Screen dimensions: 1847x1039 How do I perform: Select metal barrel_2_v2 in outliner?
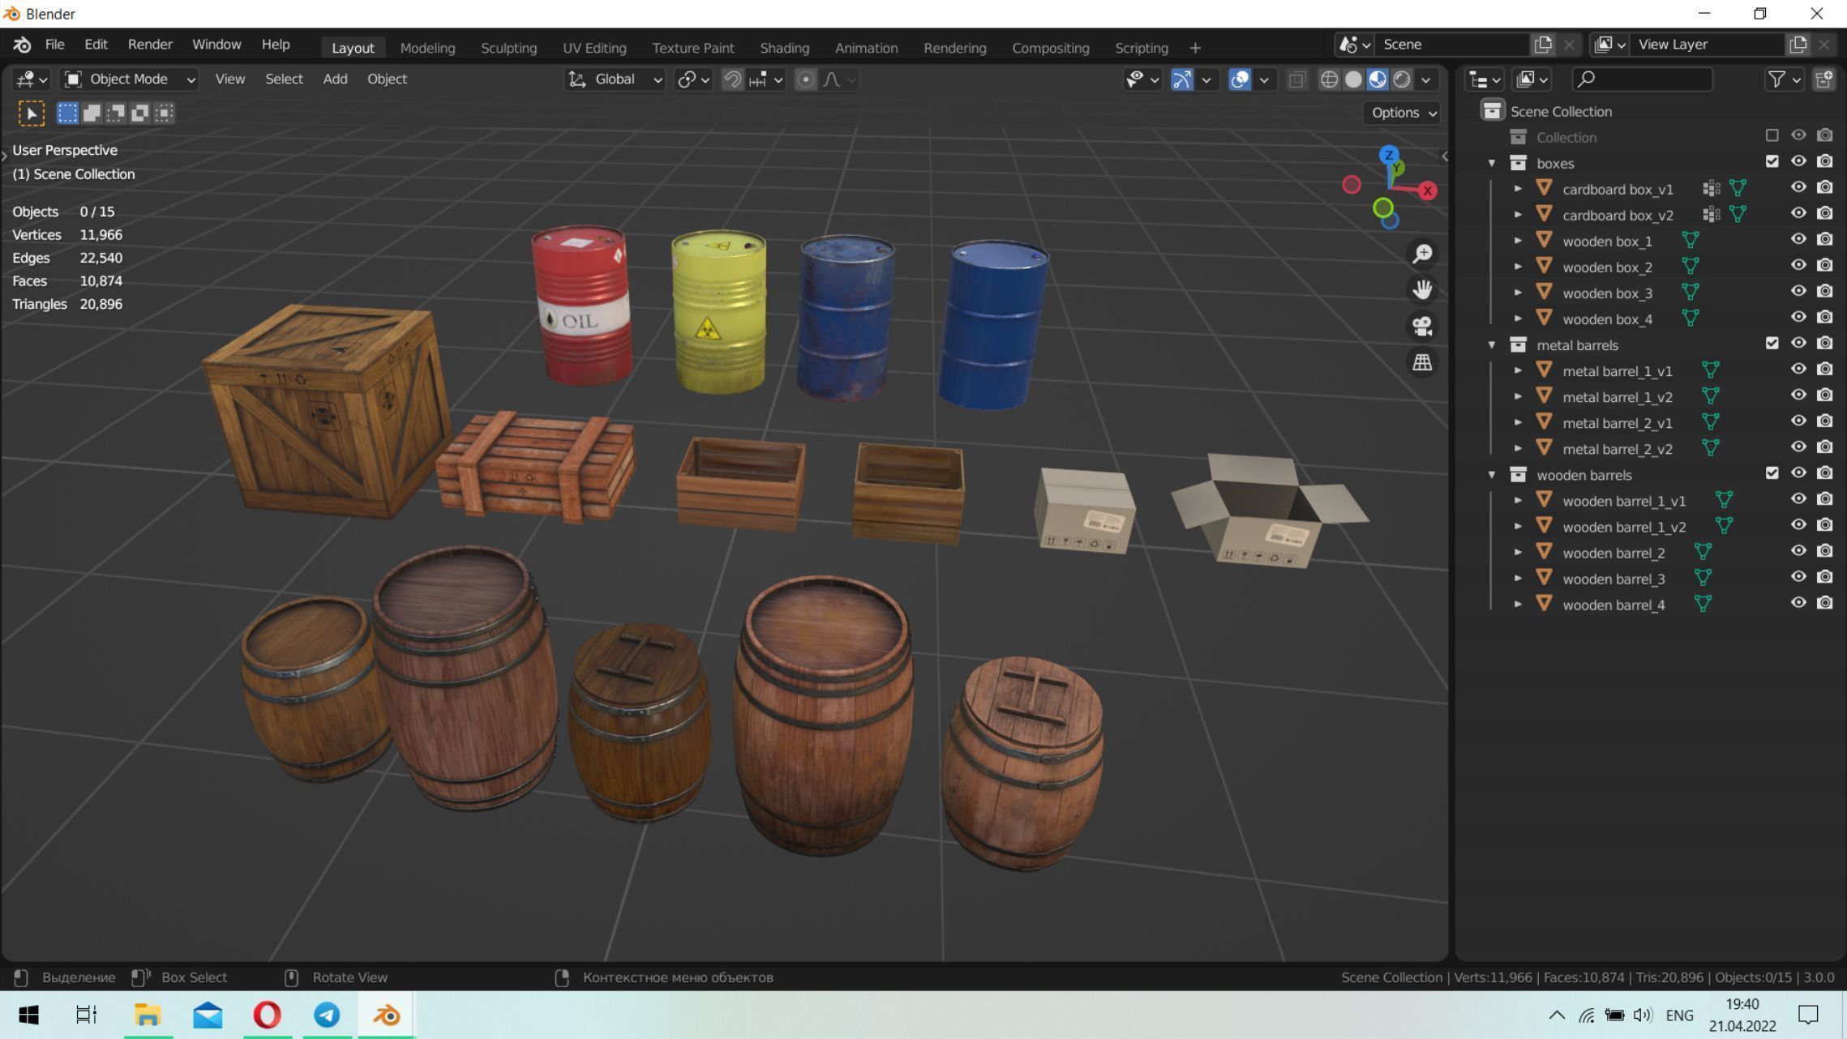[x=1617, y=449]
